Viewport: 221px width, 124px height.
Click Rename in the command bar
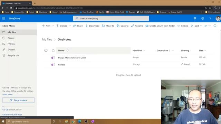coord(137,26)
